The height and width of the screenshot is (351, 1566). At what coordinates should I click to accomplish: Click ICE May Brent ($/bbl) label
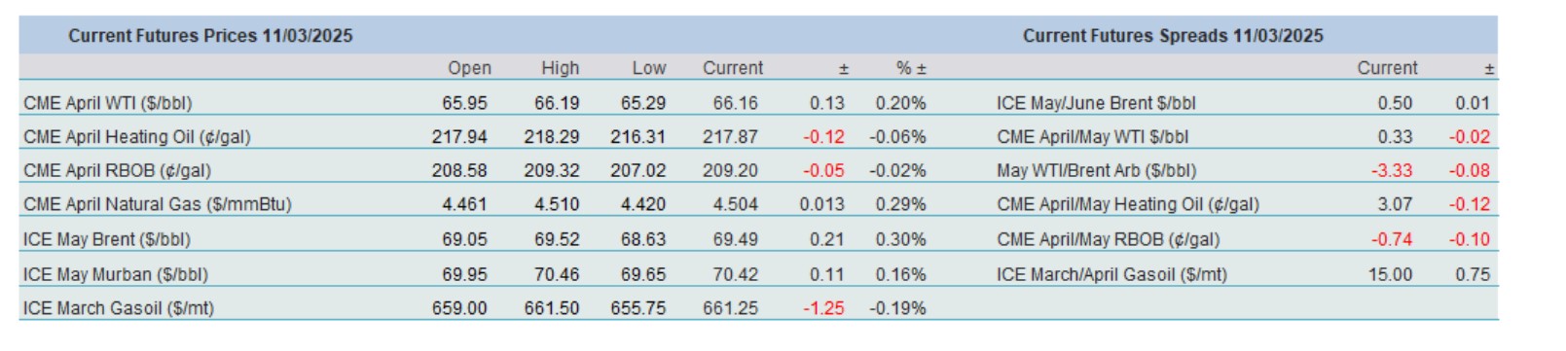point(107,239)
